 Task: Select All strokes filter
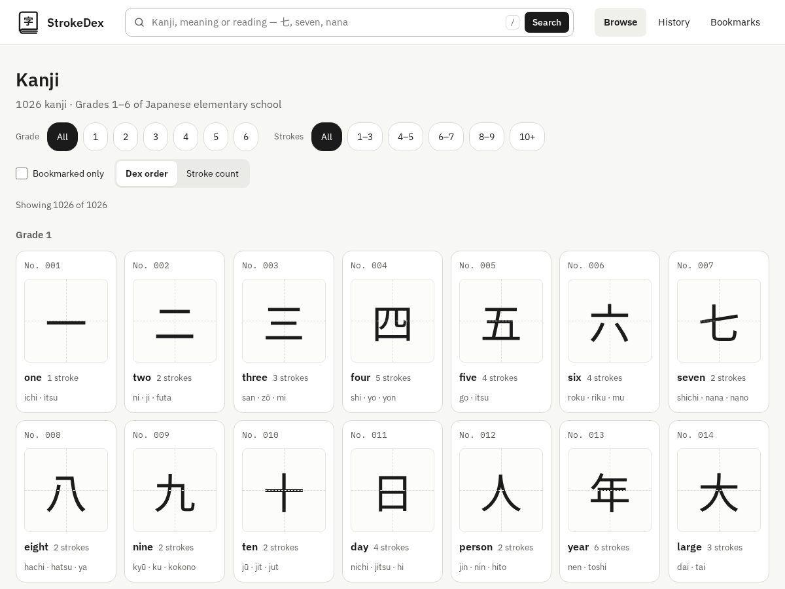(326, 137)
